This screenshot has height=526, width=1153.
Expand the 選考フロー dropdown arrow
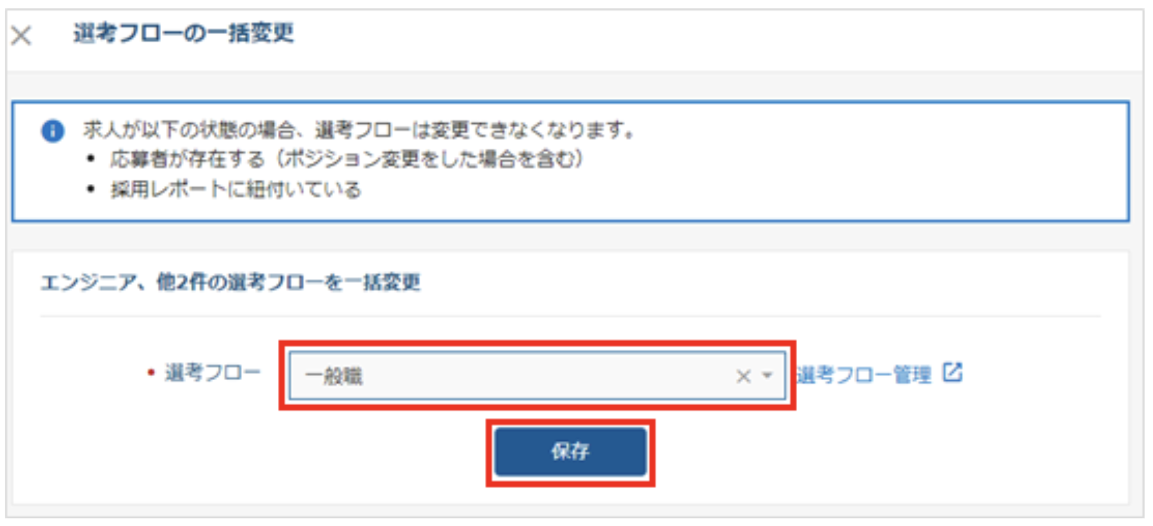[x=767, y=375]
